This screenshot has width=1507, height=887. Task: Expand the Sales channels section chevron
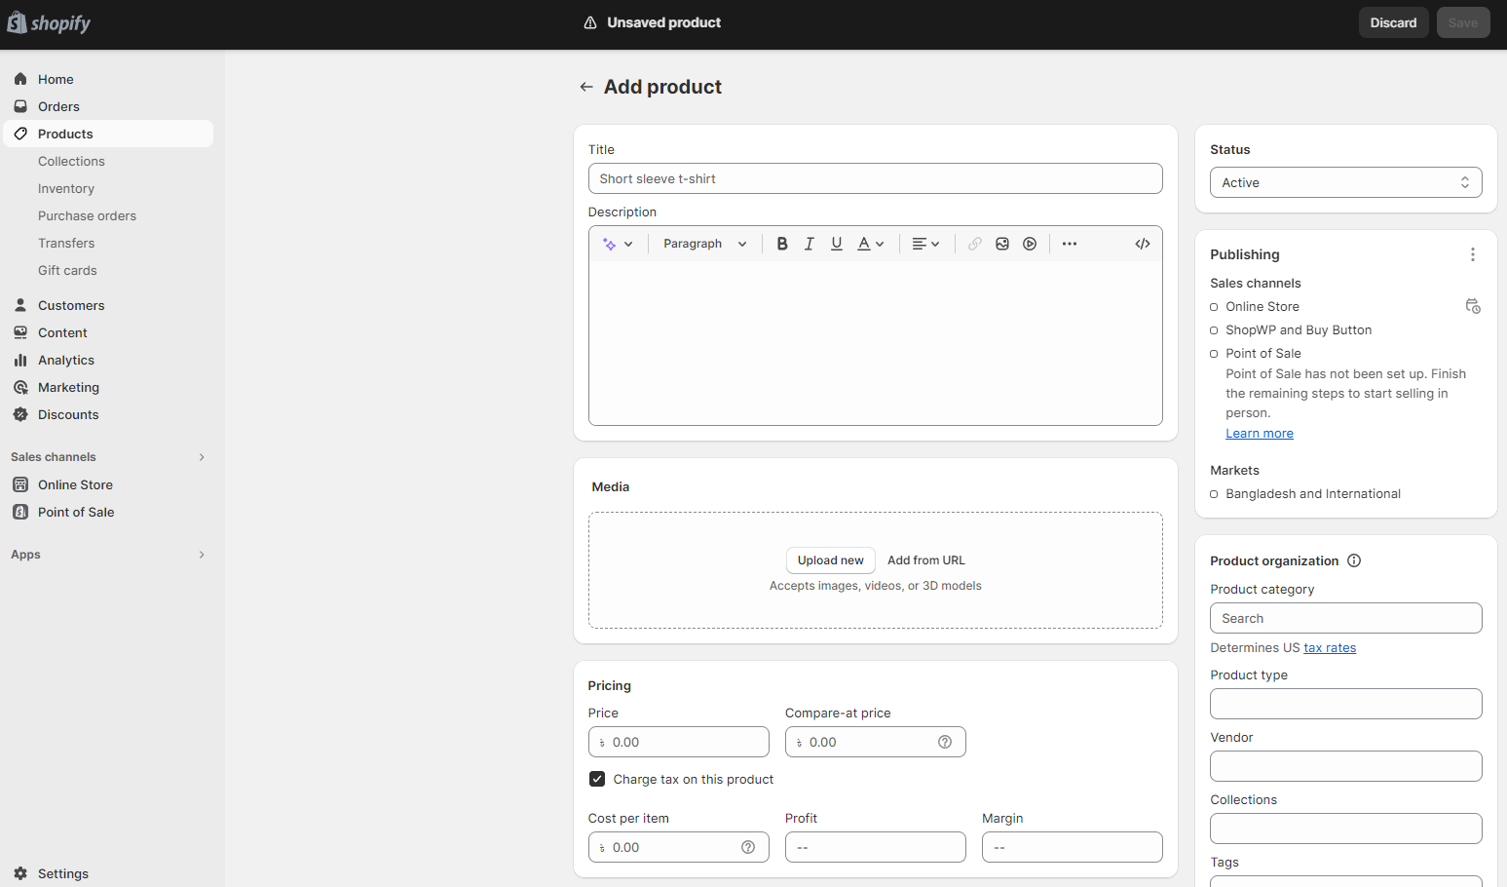202,457
